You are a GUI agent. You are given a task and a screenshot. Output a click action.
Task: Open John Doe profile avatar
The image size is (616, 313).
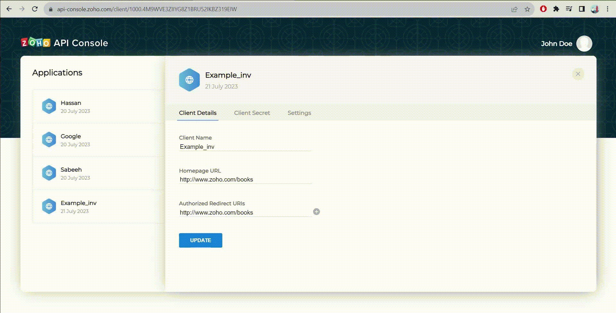[584, 44]
